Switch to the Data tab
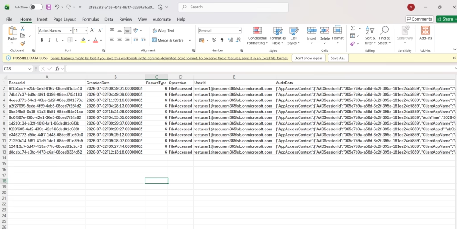This screenshot has width=457, height=229. tap(109, 19)
